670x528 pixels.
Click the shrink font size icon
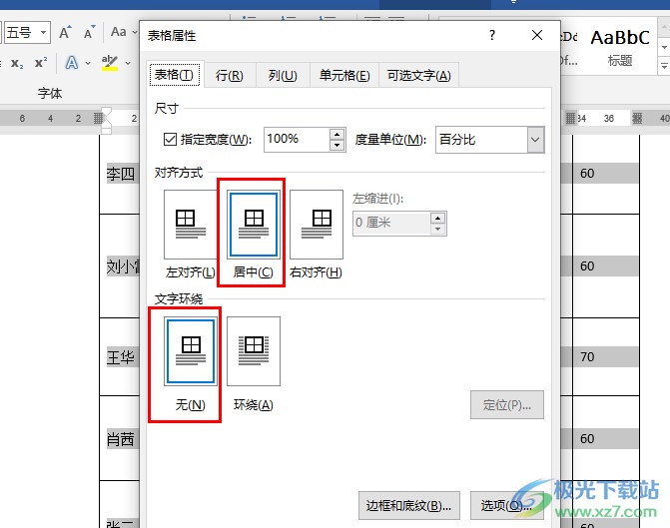point(89,33)
